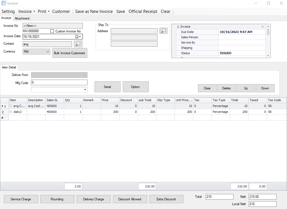Open the Currency dropdown
The width and height of the screenshot is (287, 209).
(47, 52)
